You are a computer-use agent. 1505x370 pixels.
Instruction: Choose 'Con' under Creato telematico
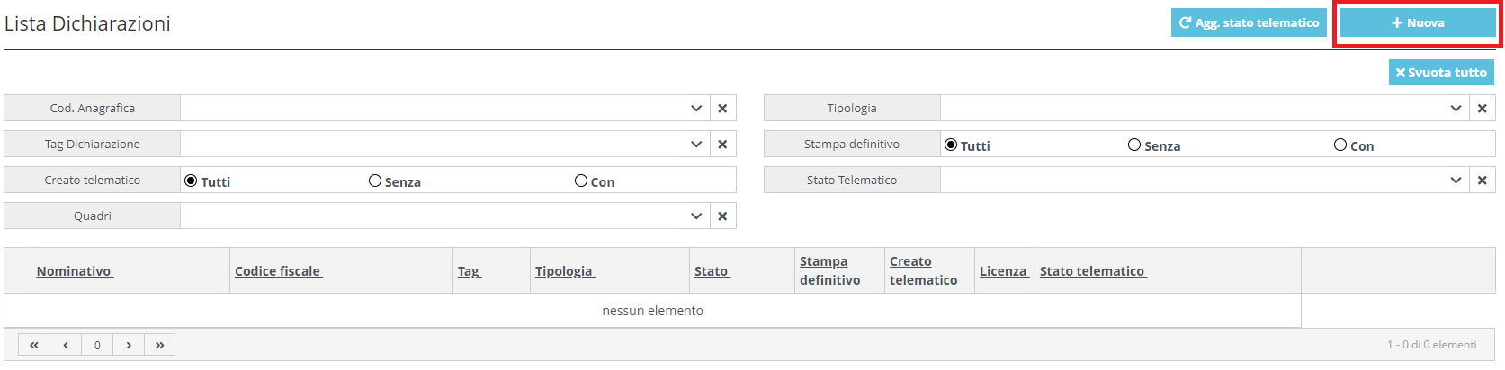pos(581,181)
